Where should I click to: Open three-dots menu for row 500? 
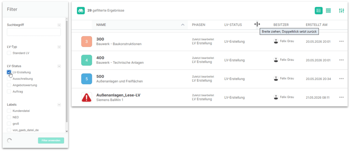point(341,79)
